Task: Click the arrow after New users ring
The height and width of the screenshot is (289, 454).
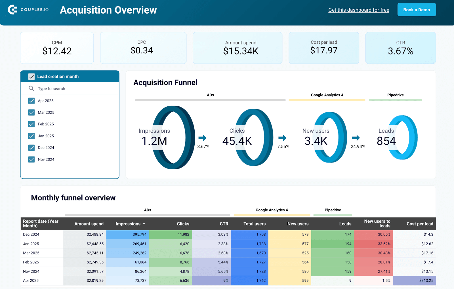Action: tap(356, 138)
